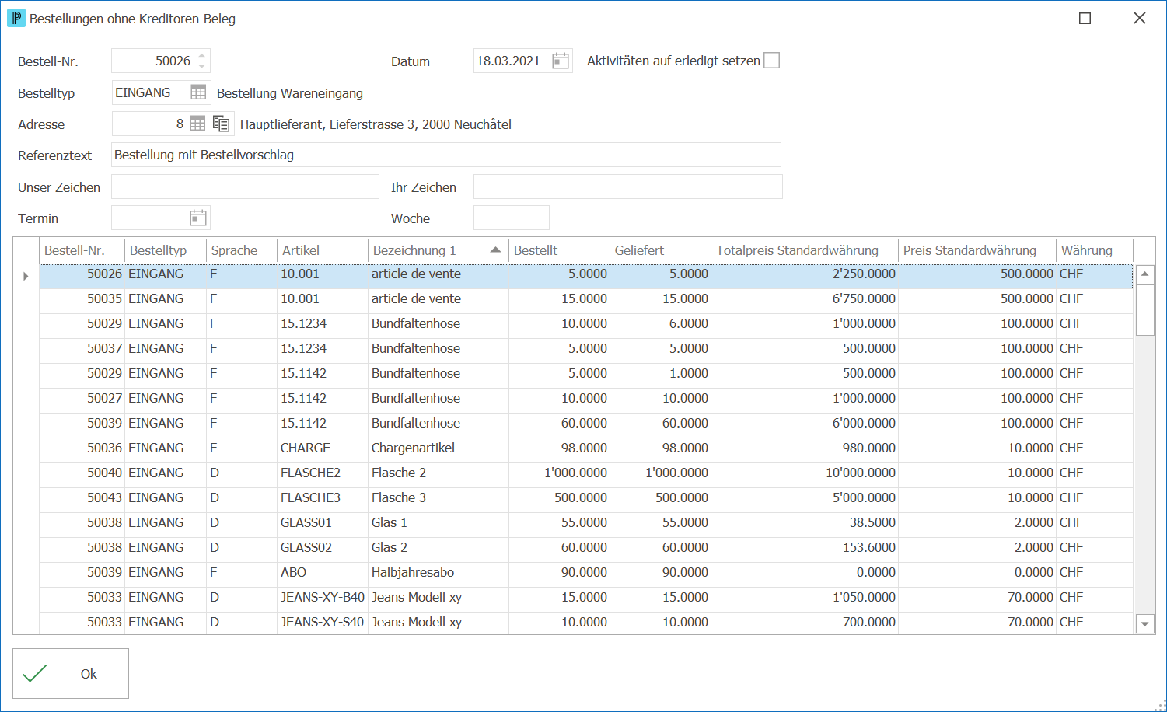Click the address details document icon
The width and height of the screenshot is (1167, 712).
click(x=222, y=124)
